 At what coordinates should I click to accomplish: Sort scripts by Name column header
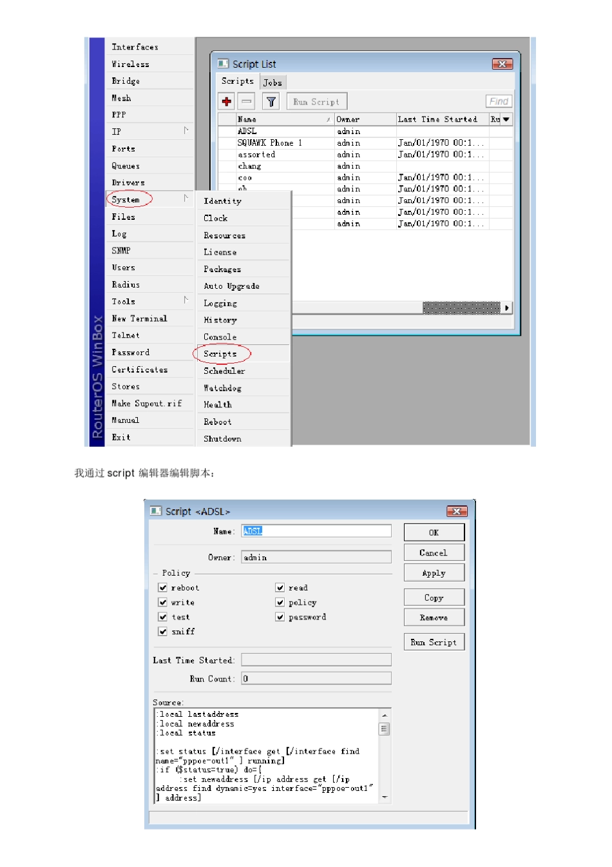284,119
